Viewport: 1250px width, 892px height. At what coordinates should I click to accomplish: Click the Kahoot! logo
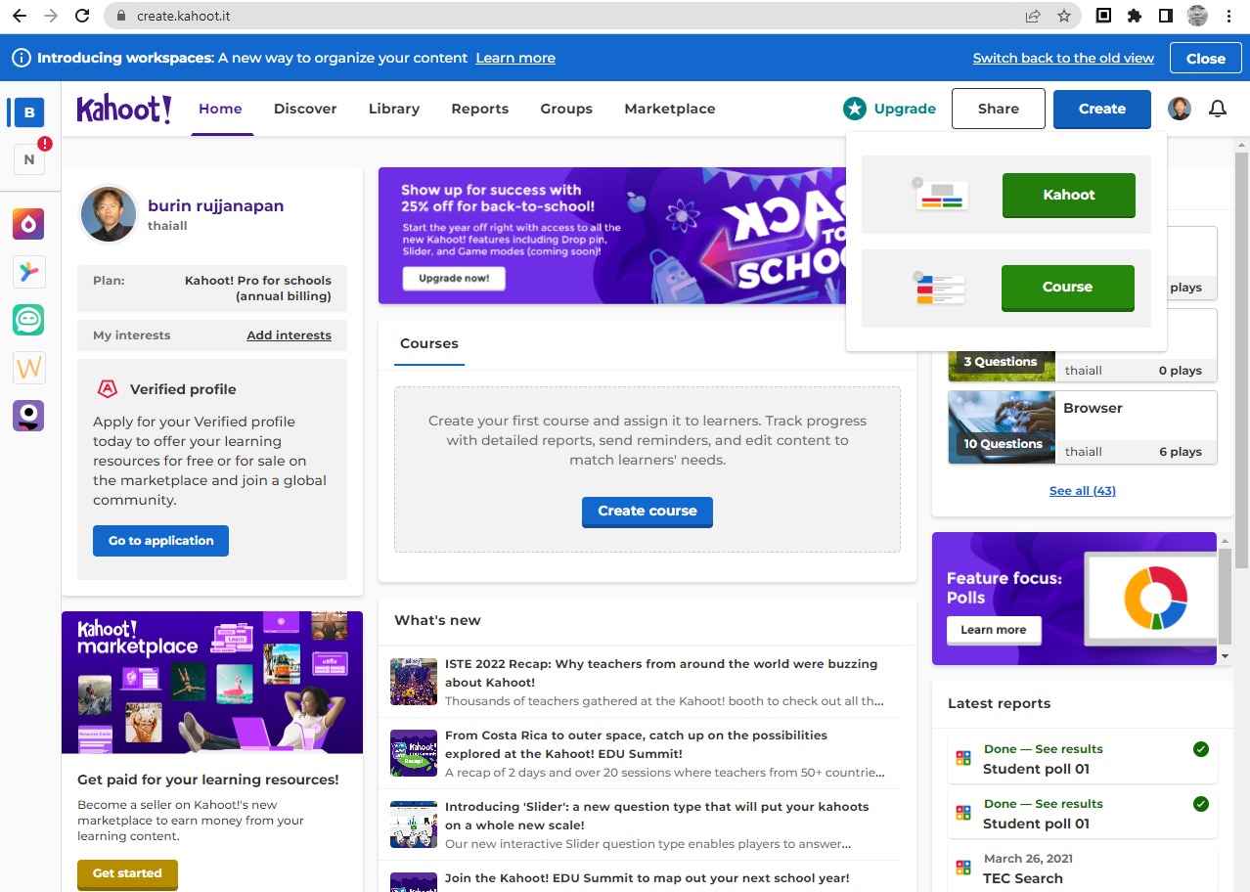[x=124, y=109]
